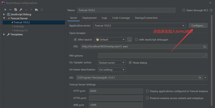Open Application server dropdown

(x=139, y=26)
